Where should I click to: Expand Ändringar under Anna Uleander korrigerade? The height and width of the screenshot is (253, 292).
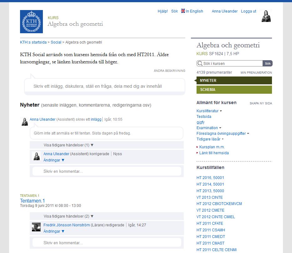point(54,160)
